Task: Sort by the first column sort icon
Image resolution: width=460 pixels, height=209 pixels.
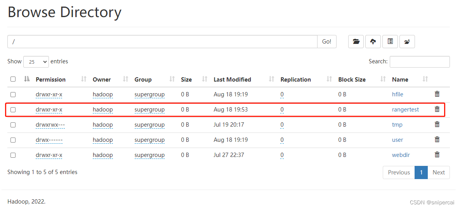Action: click(27, 79)
